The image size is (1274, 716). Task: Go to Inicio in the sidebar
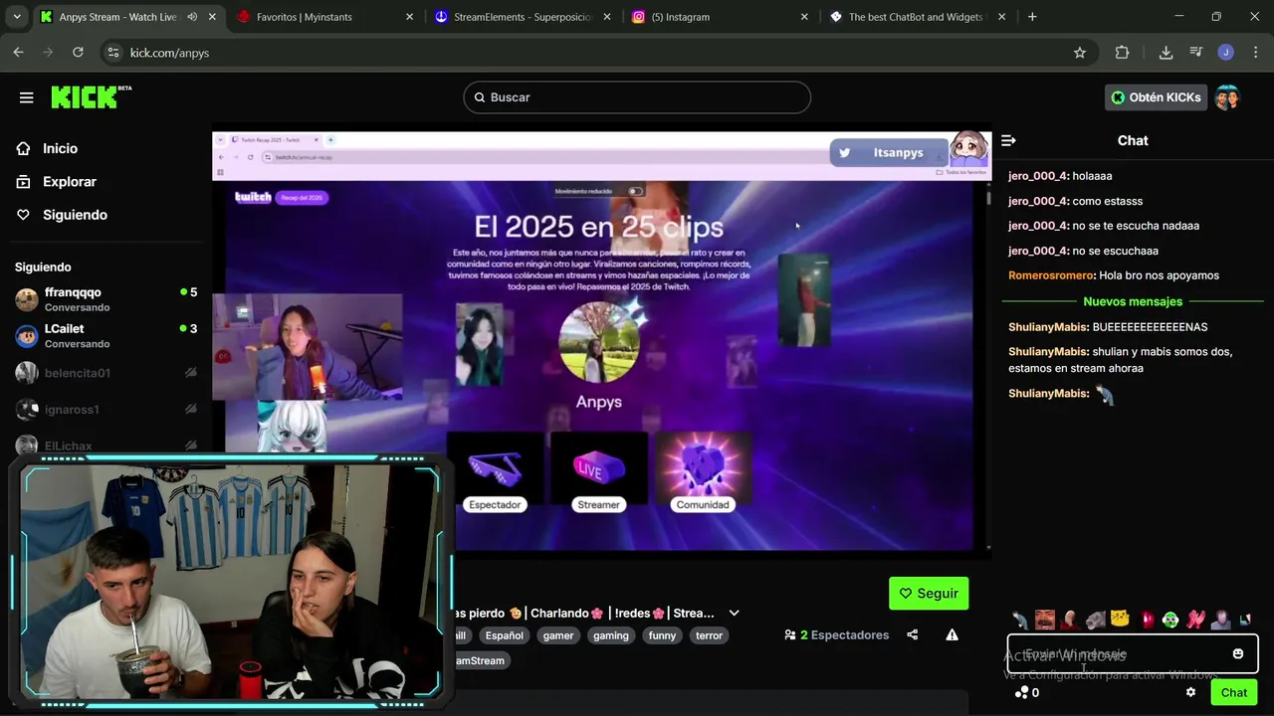pyautogui.click(x=60, y=148)
